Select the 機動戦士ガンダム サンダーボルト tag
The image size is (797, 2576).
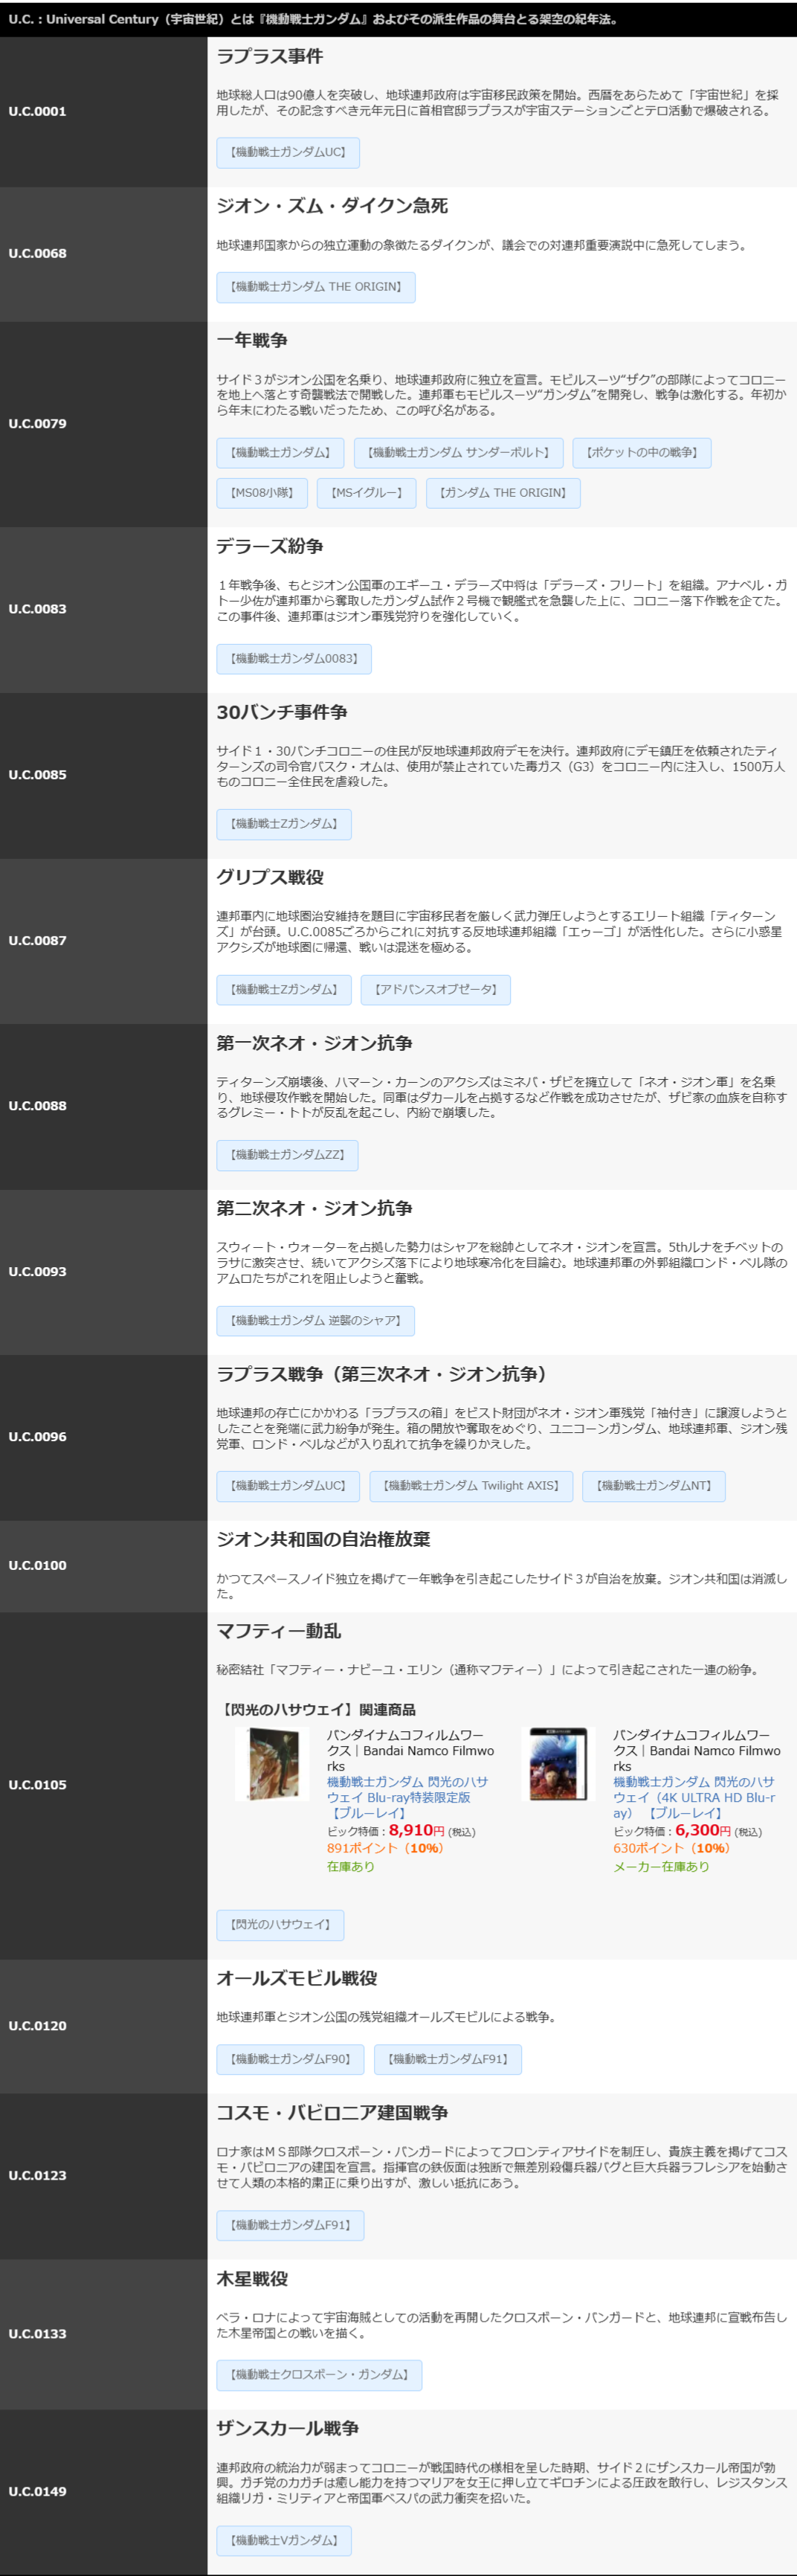point(458,453)
